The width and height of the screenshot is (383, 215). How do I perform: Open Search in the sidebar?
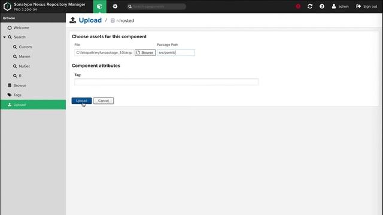(x=20, y=37)
